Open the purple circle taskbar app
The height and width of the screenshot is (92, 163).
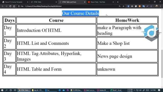(x=68, y=90)
